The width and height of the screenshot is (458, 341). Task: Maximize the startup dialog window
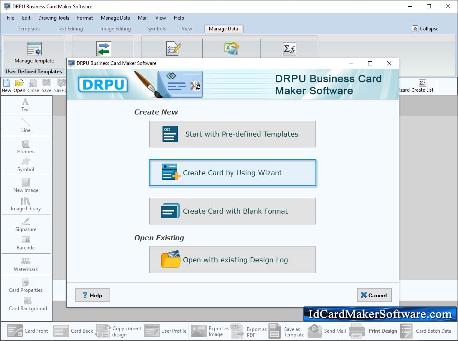(x=370, y=63)
